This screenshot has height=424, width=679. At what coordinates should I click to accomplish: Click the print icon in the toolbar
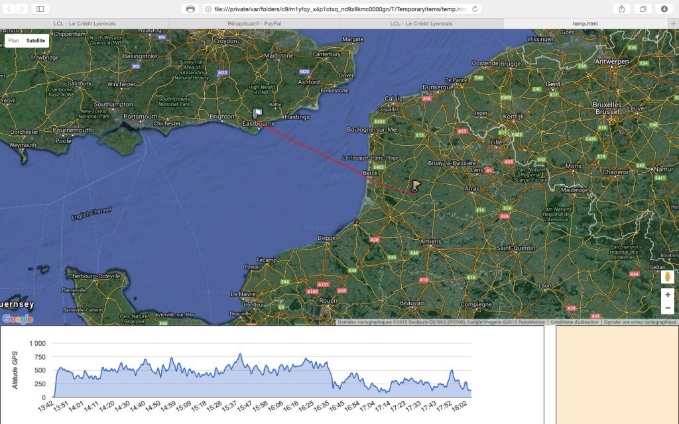coord(190,9)
